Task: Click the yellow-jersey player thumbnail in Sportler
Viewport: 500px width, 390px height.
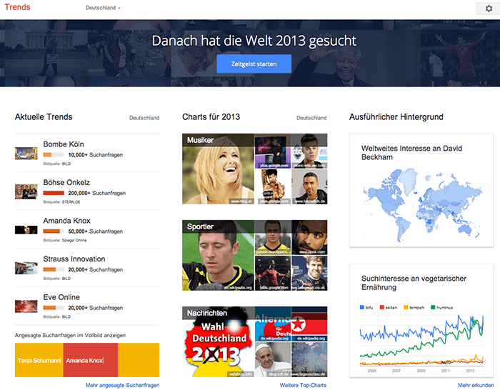Action: pyautogui.click(x=273, y=237)
